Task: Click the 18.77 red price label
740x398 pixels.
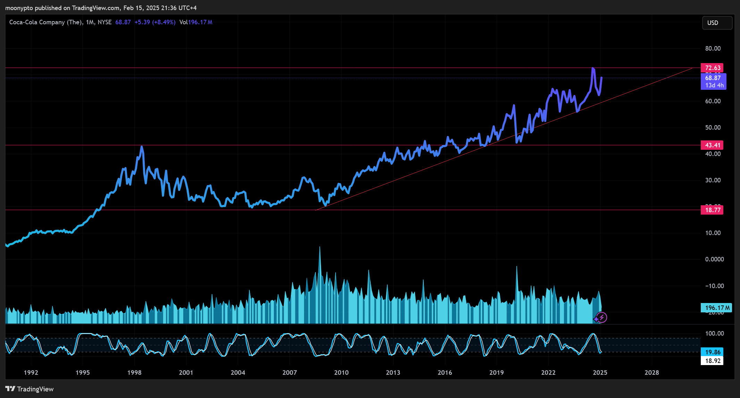Action: pos(712,210)
